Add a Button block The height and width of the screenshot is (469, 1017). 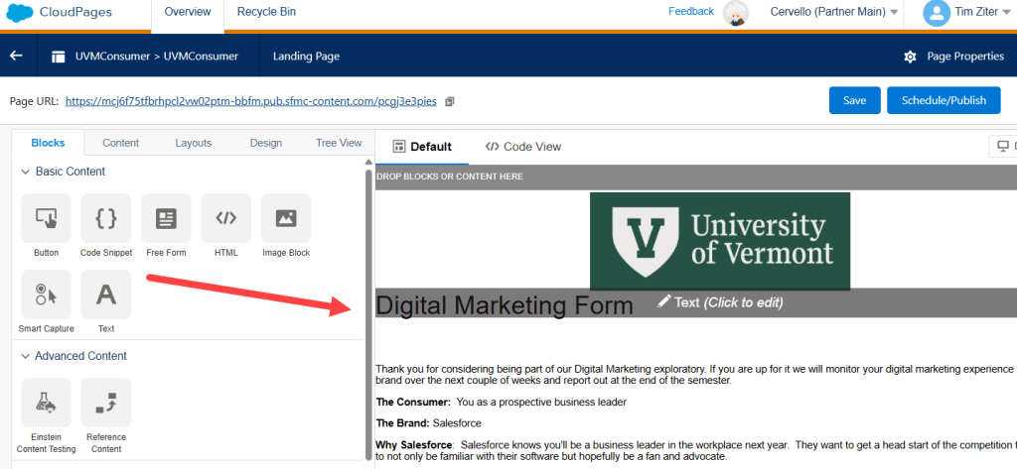pos(46,218)
